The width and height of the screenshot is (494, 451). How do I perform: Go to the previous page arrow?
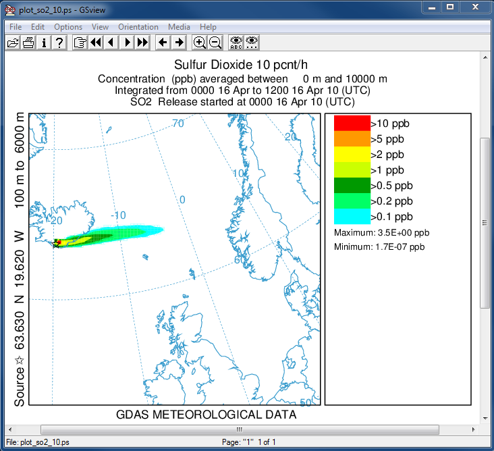point(111,43)
